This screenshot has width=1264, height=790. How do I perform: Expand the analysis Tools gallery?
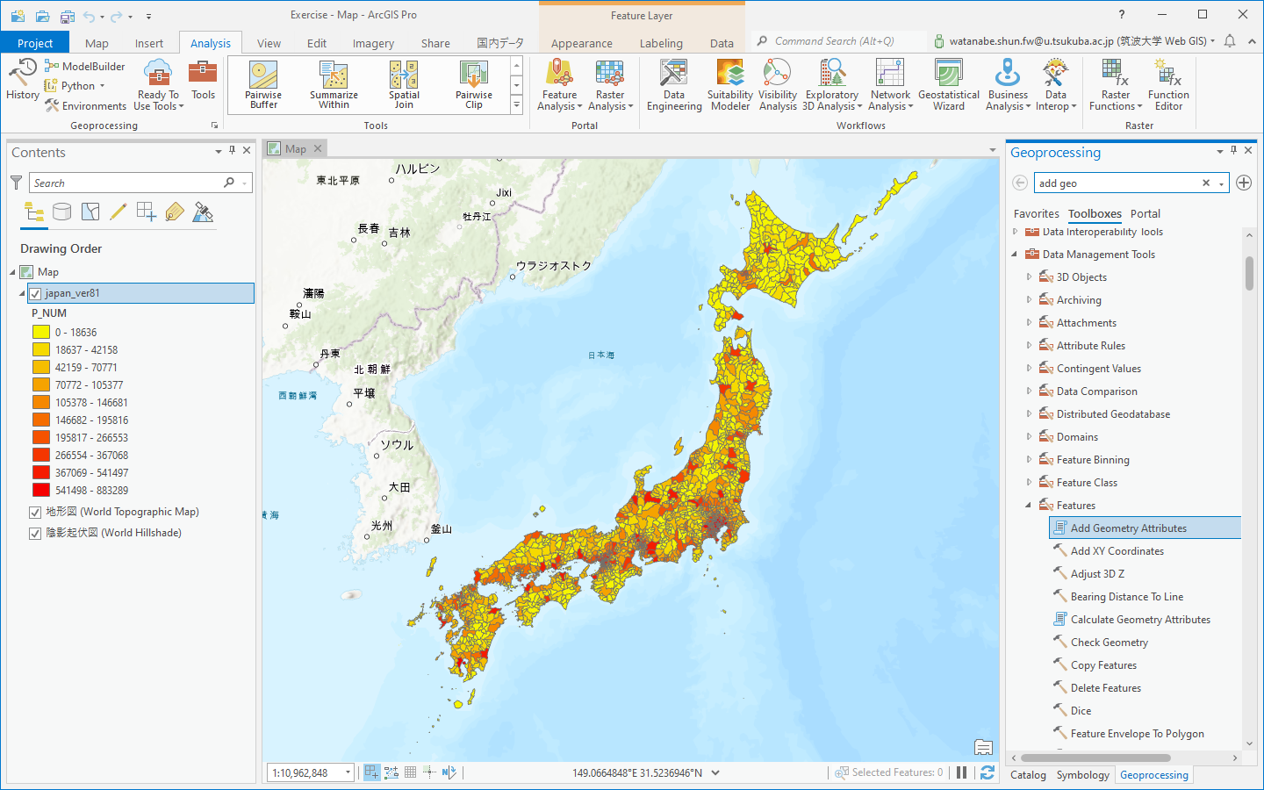click(x=516, y=104)
